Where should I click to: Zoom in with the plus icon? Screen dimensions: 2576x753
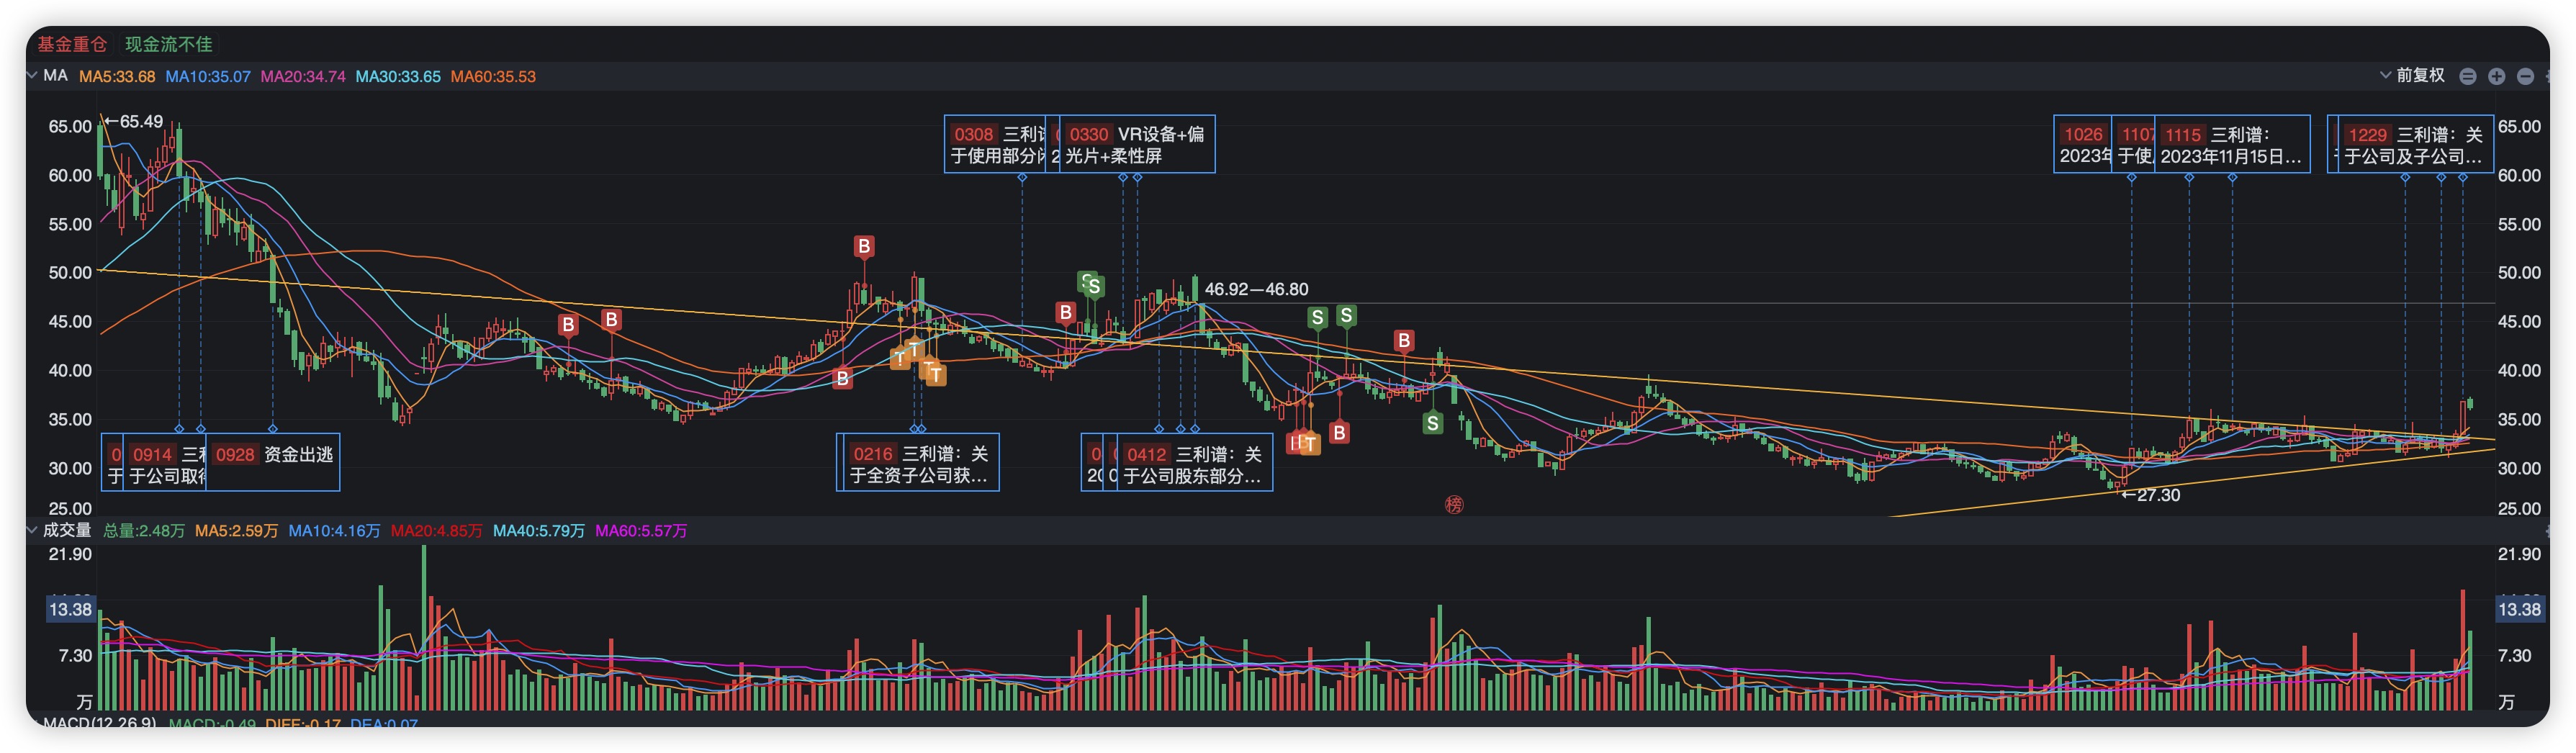(2496, 76)
